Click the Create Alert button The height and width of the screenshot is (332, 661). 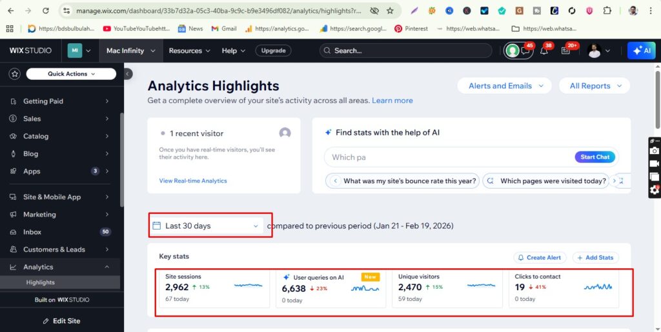coord(540,258)
